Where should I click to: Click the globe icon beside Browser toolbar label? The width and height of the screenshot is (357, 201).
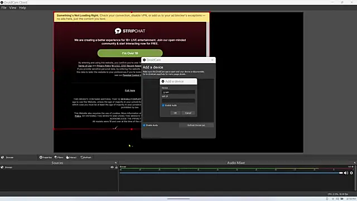click(3, 157)
